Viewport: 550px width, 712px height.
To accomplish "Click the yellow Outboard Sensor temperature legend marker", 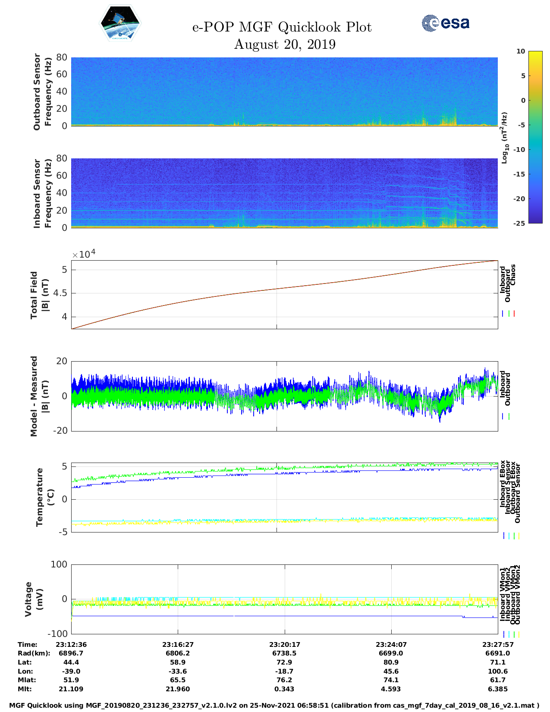I will tap(519, 536).
